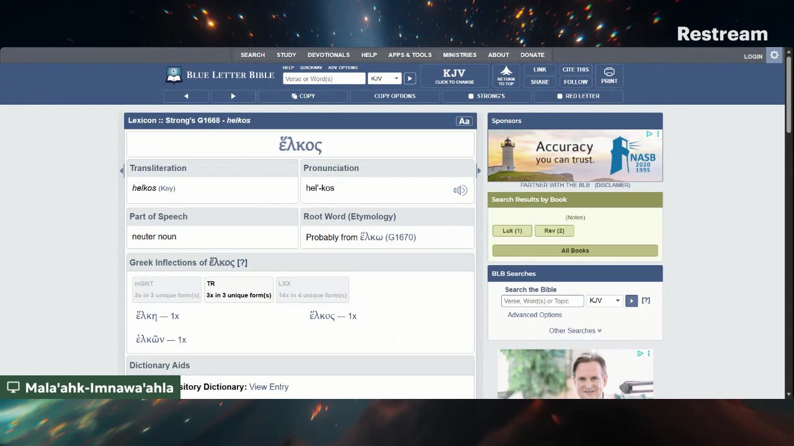Open the Ministries menu

460,55
